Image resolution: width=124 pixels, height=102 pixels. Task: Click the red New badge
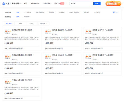[x=62, y=3]
